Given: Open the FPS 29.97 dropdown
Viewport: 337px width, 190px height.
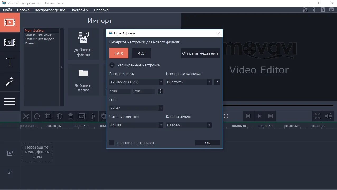Looking at the screenshot, I should pyautogui.click(x=136, y=108).
